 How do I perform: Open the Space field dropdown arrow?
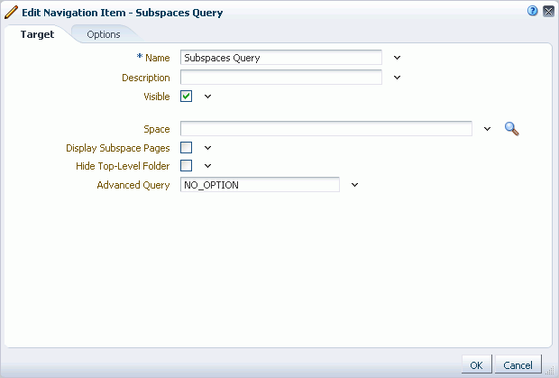[488, 129]
